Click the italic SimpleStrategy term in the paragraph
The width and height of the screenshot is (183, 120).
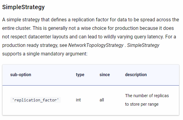click(143, 45)
